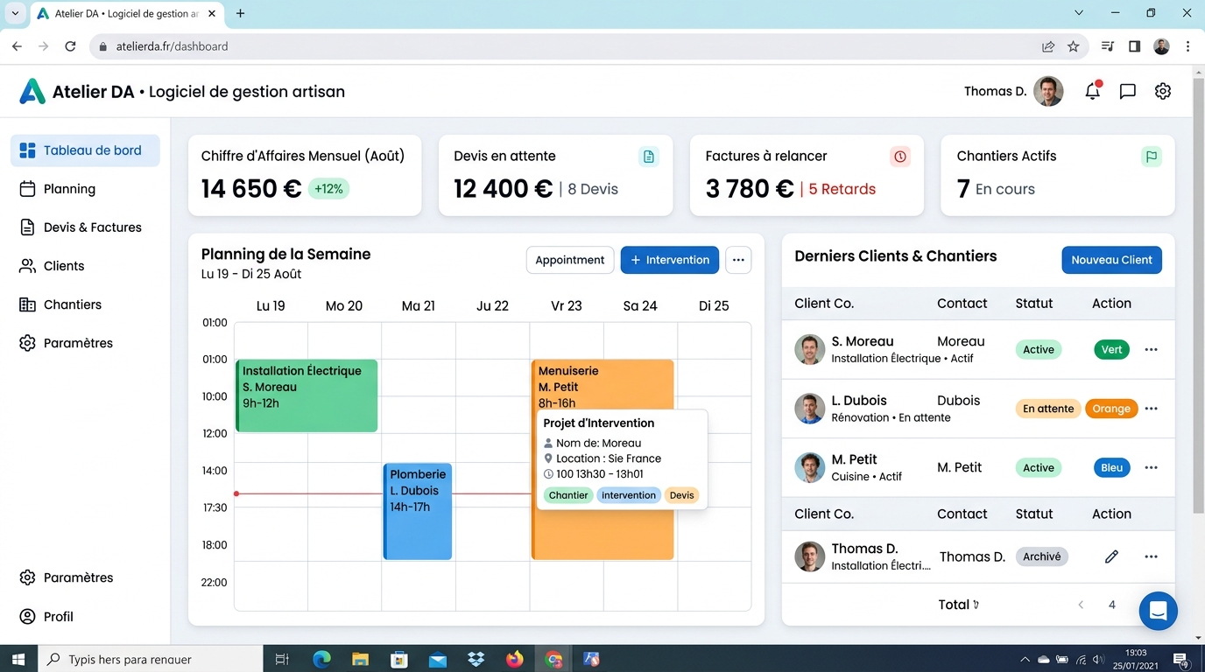Screen dimensions: 1205x672
Task: Open settings gear icon in header
Action: click(x=1163, y=91)
